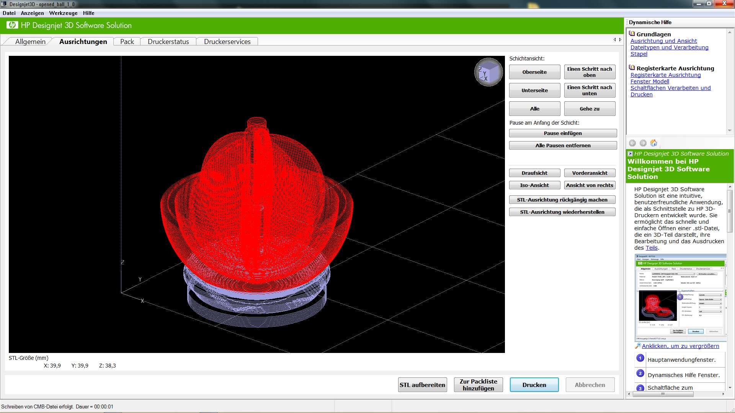This screenshot has width=735, height=413.
Task: Follow the Teils link in the help text
Action: (652, 248)
